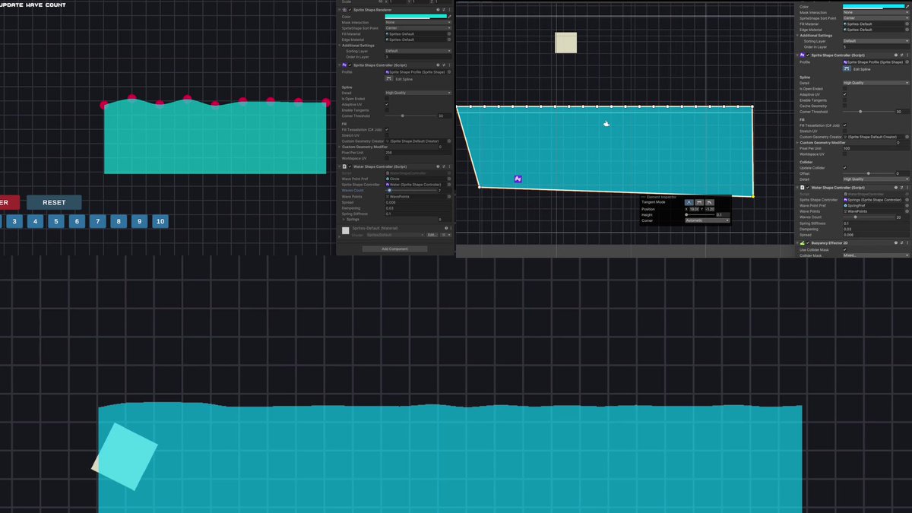Select Continuous tangent mode in Element Inspector
912x513 pixels.
(700, 202)
